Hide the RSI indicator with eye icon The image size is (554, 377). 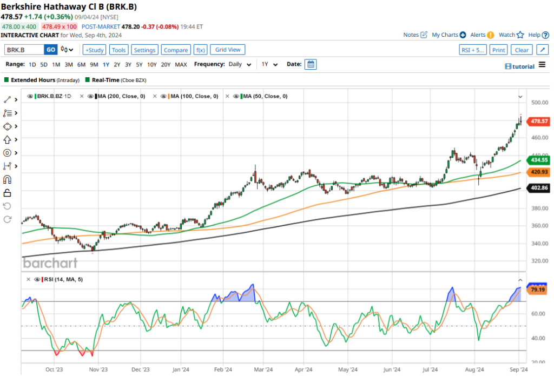click(x=37, y=279)
